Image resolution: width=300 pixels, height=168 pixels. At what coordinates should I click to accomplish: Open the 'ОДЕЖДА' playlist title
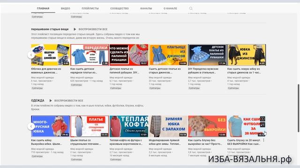(x=37, y=100)
